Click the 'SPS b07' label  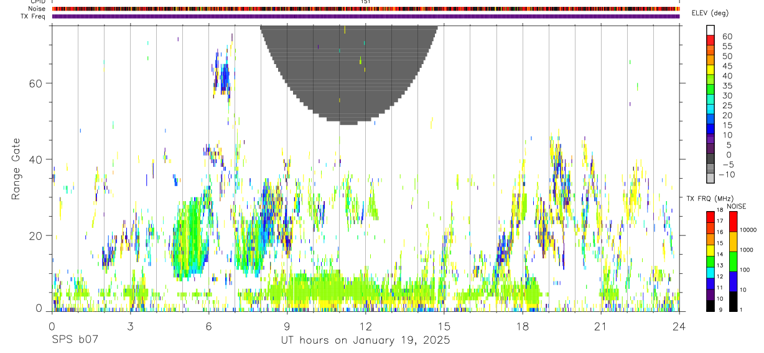[75, 341]
